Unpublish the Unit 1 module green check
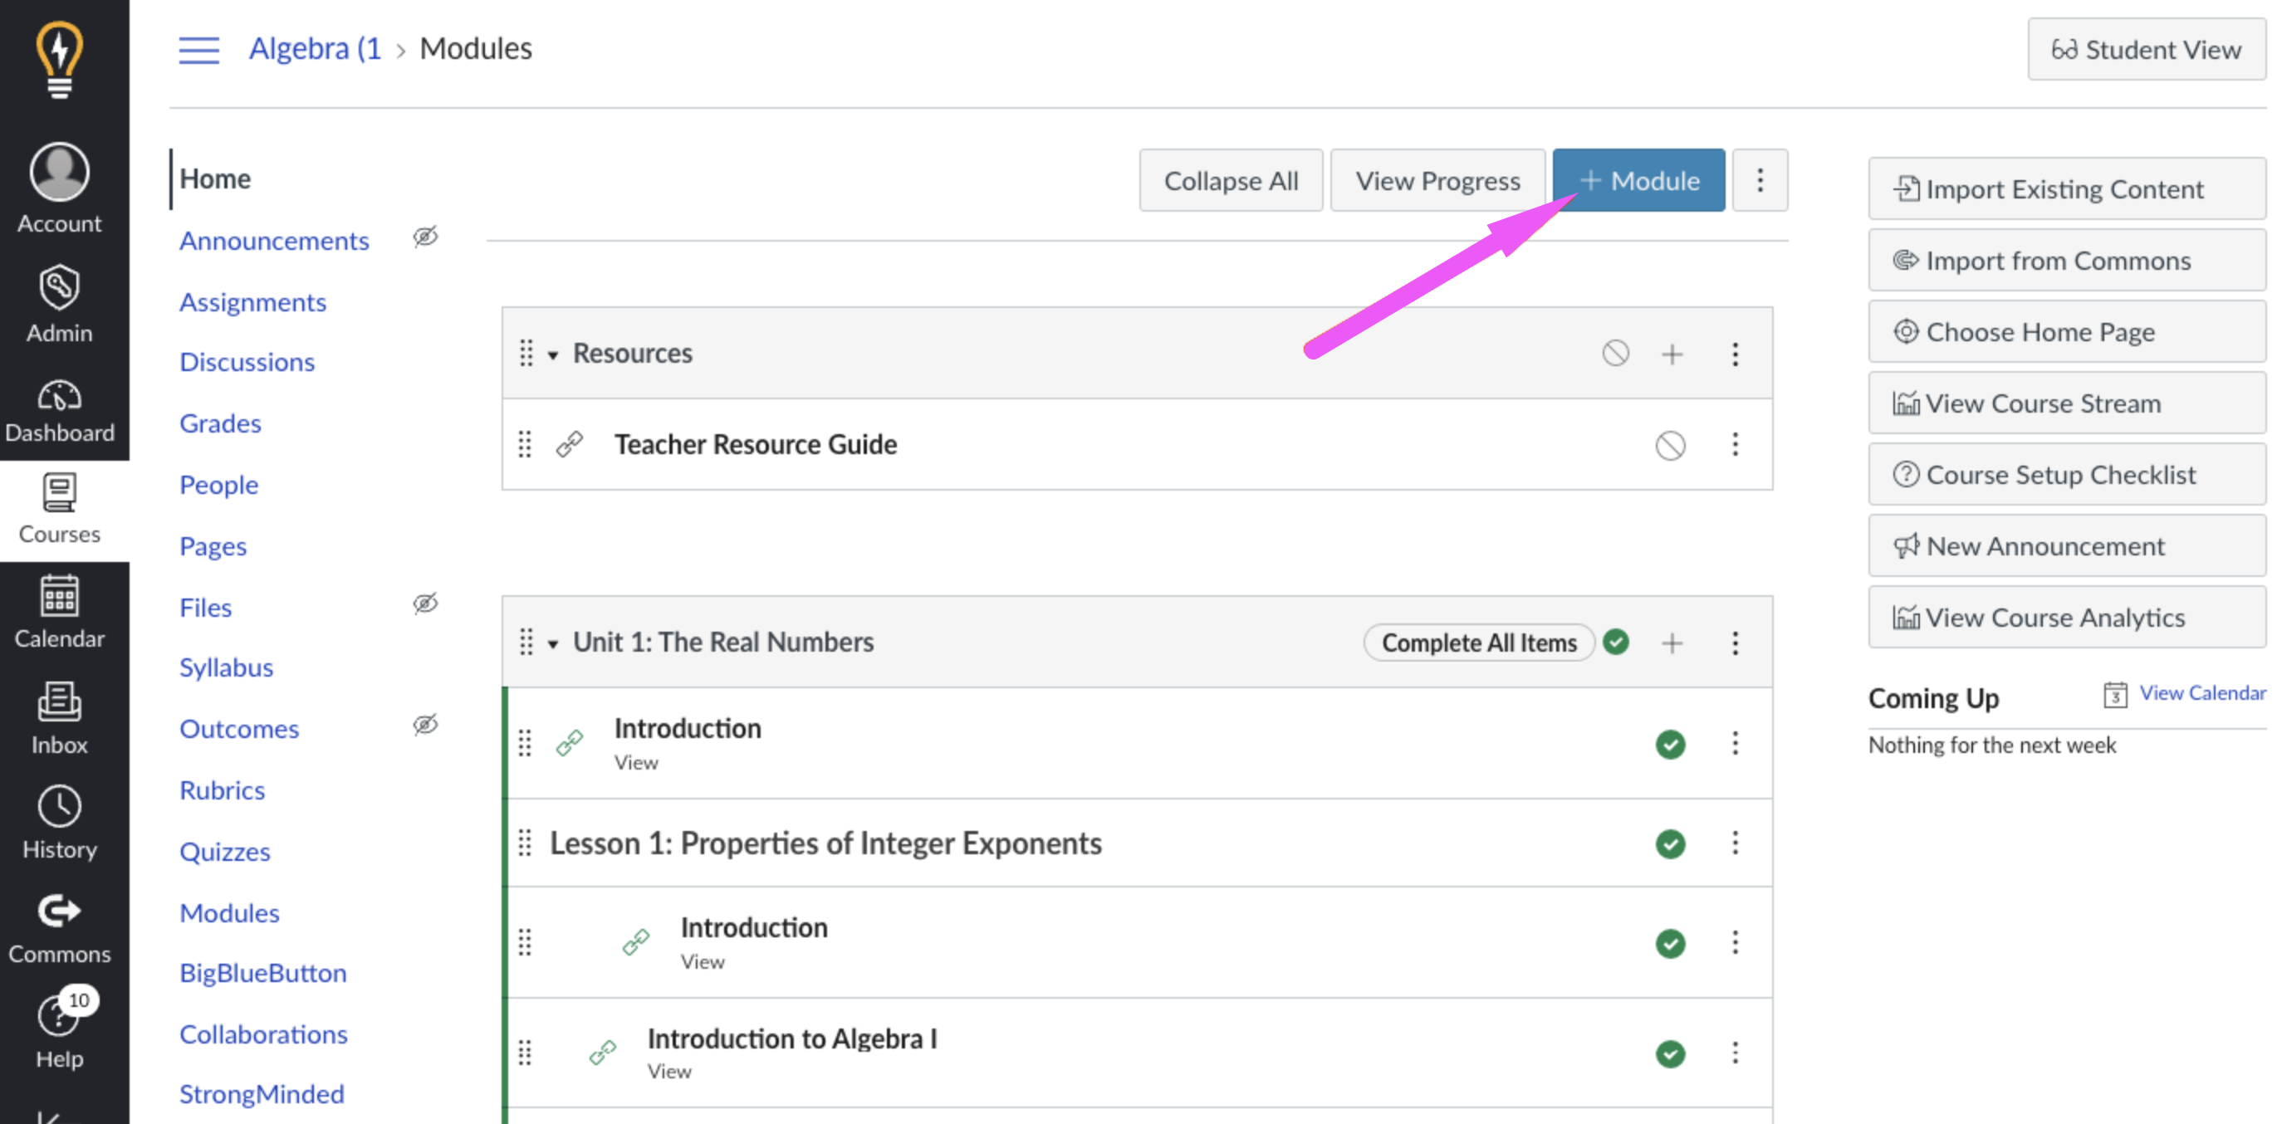Image resolution: width=2282 pixels, height=1124 pixels. point(1616,643)
